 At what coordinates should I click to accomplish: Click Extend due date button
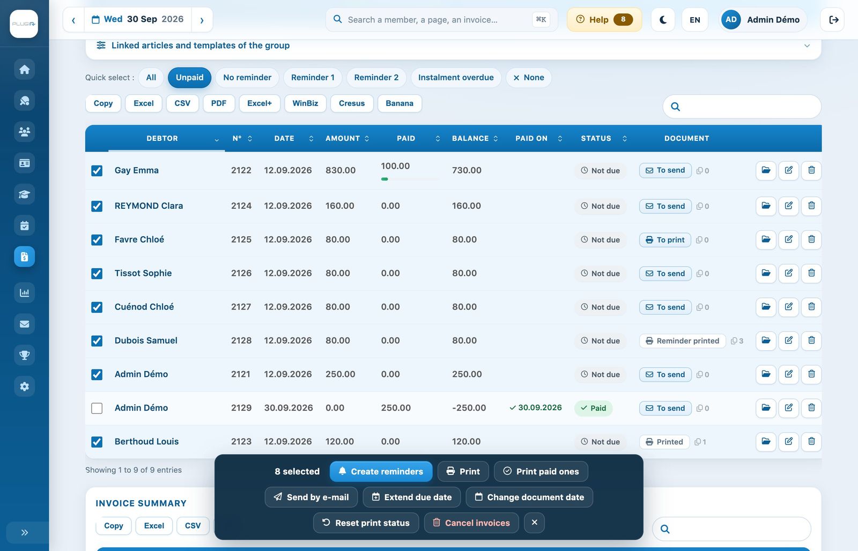pyautogui.click(x=412, y=497)
